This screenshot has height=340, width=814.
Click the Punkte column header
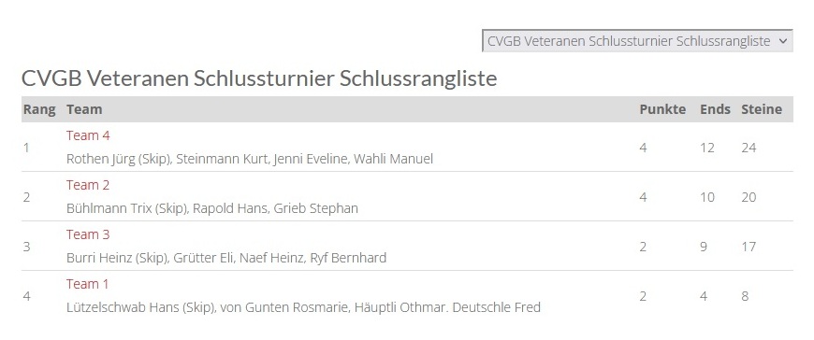tap(662, 109)
